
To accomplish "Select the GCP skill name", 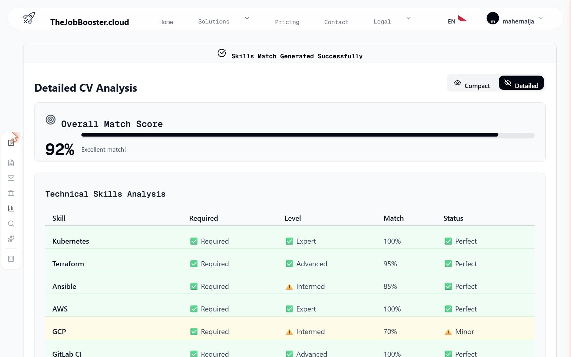I will point(59,331).
